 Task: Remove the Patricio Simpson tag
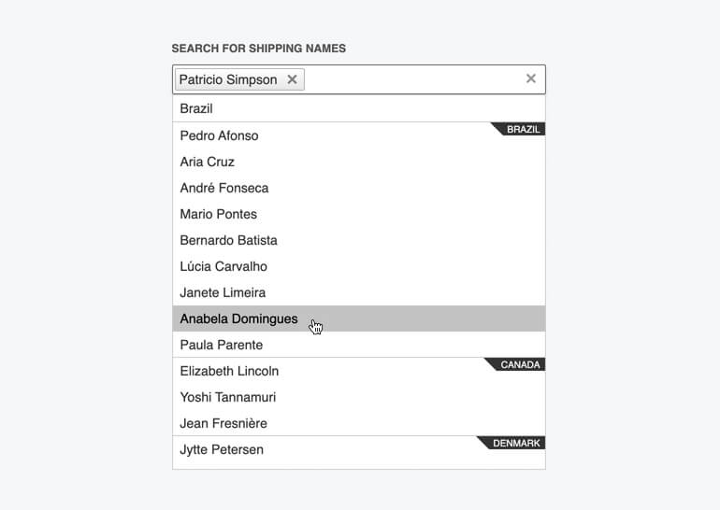(292, 79)
